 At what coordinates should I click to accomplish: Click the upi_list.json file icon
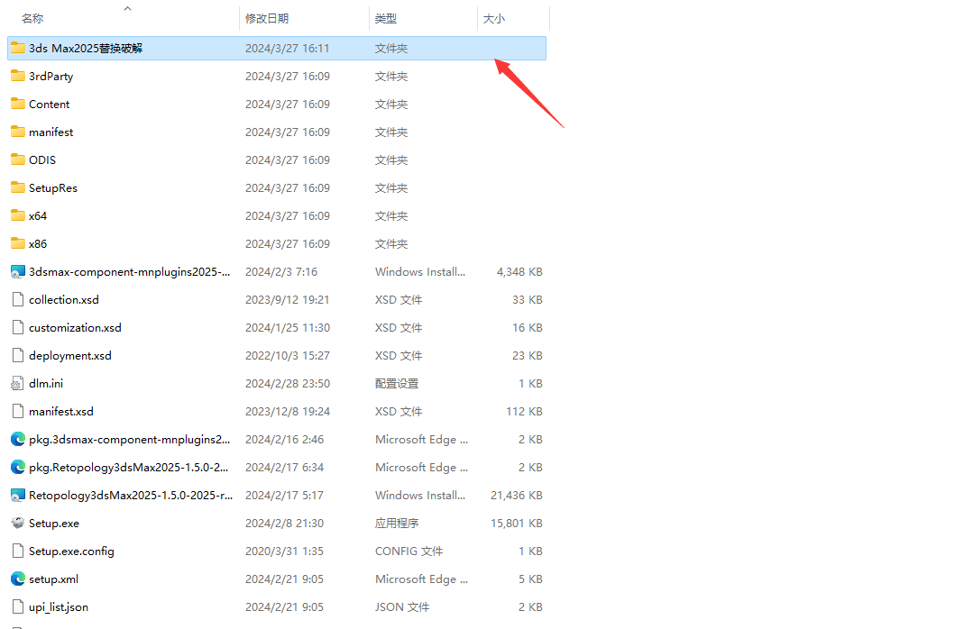pyautogui.click(x=18, y=607)
